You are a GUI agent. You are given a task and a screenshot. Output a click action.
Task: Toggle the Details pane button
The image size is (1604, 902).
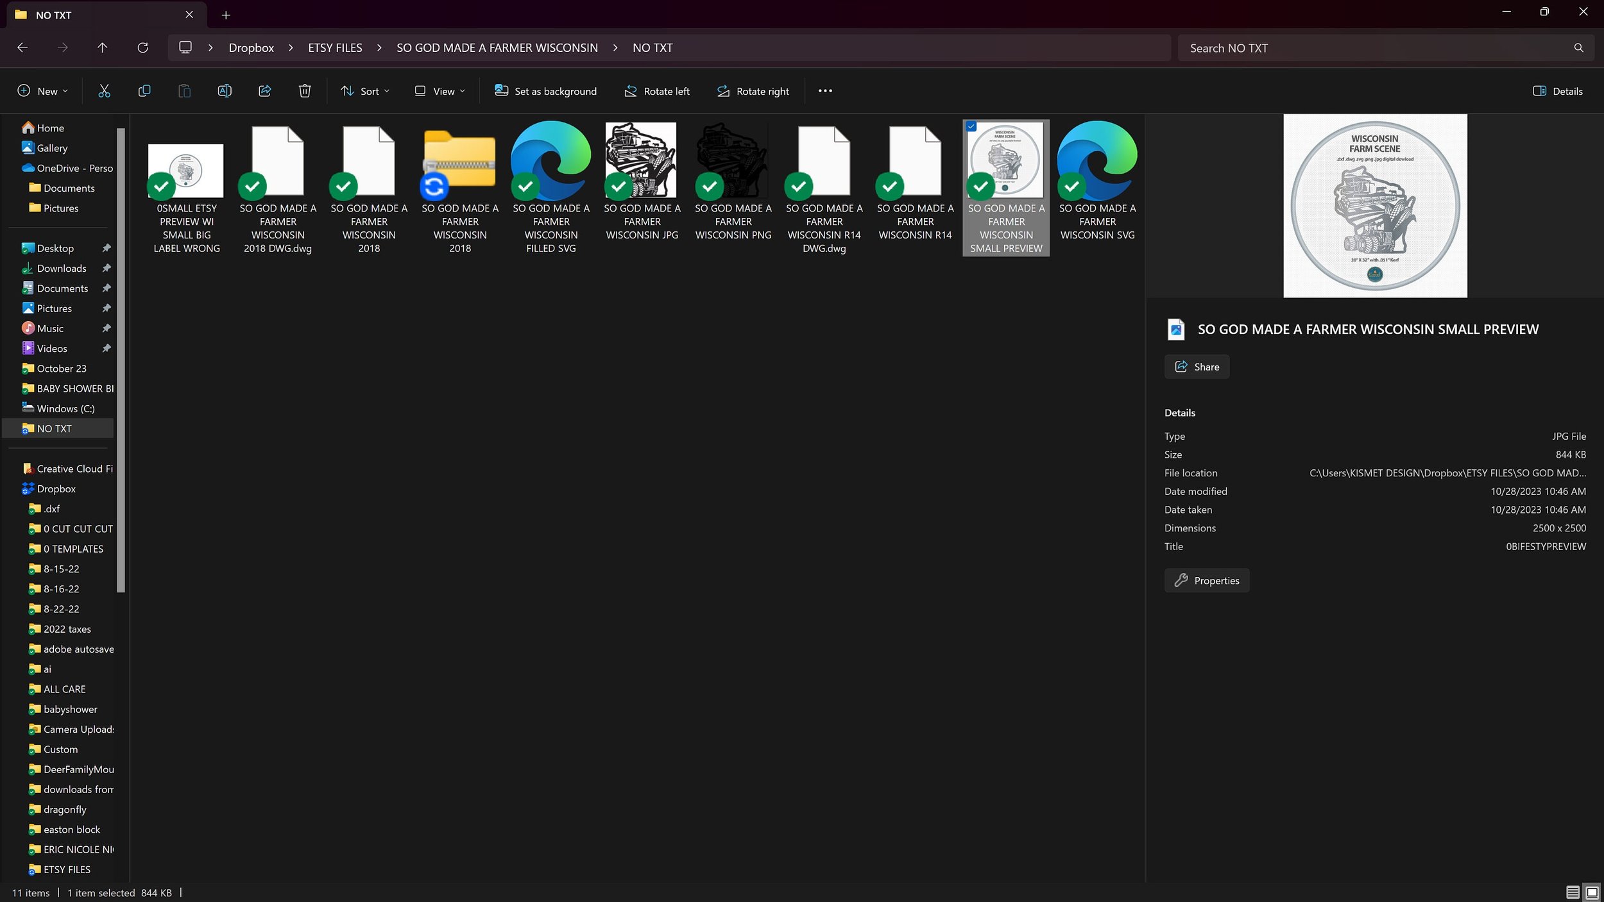click(1557, 91)
